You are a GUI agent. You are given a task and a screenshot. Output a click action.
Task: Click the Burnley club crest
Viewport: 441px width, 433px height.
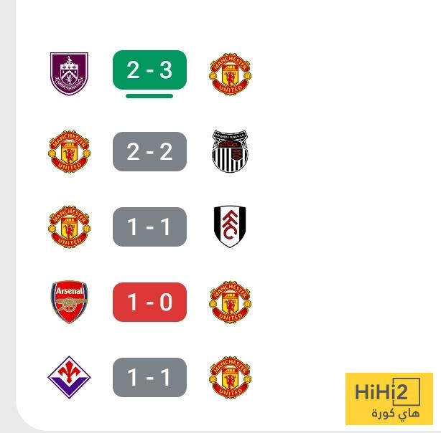[69, 74]
